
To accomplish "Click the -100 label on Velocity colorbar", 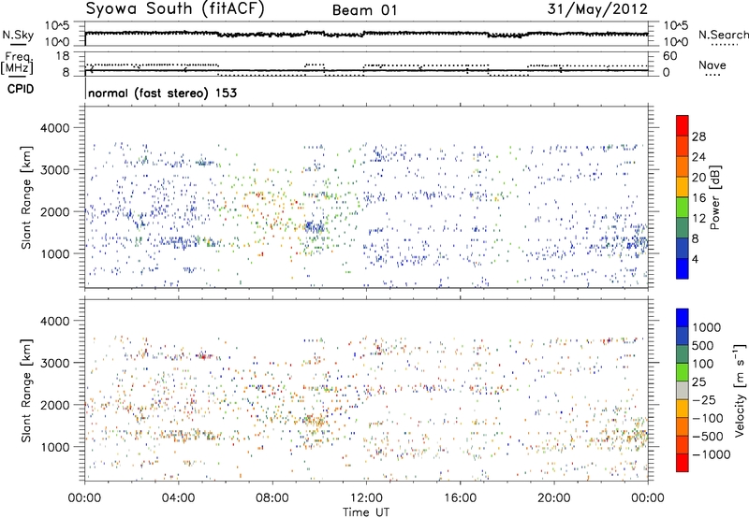I will click(708, 418).
